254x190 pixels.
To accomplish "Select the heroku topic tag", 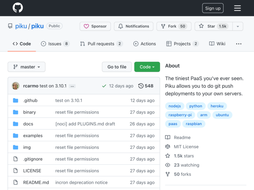I will click(217, 106).
